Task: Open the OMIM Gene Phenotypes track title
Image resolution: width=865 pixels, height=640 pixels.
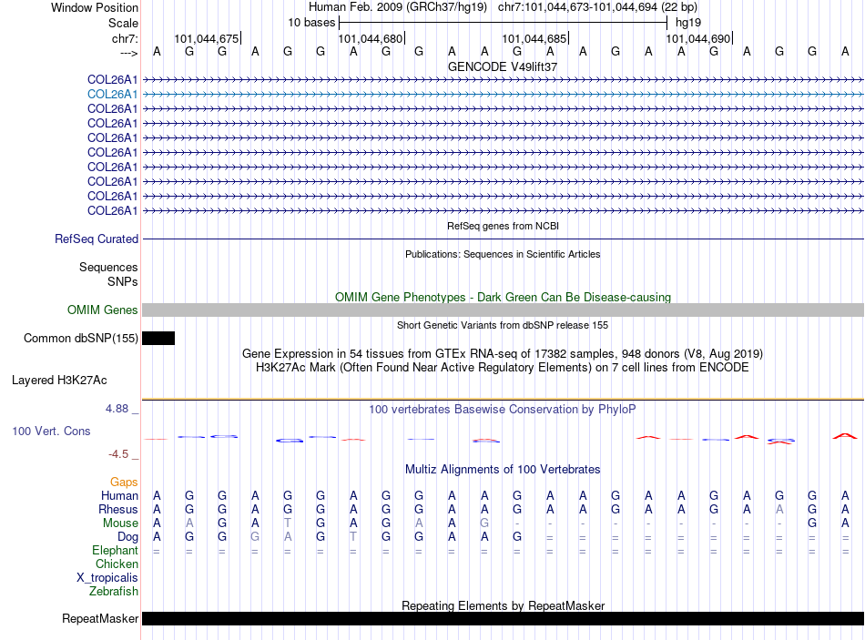Action: click(503, 297)
